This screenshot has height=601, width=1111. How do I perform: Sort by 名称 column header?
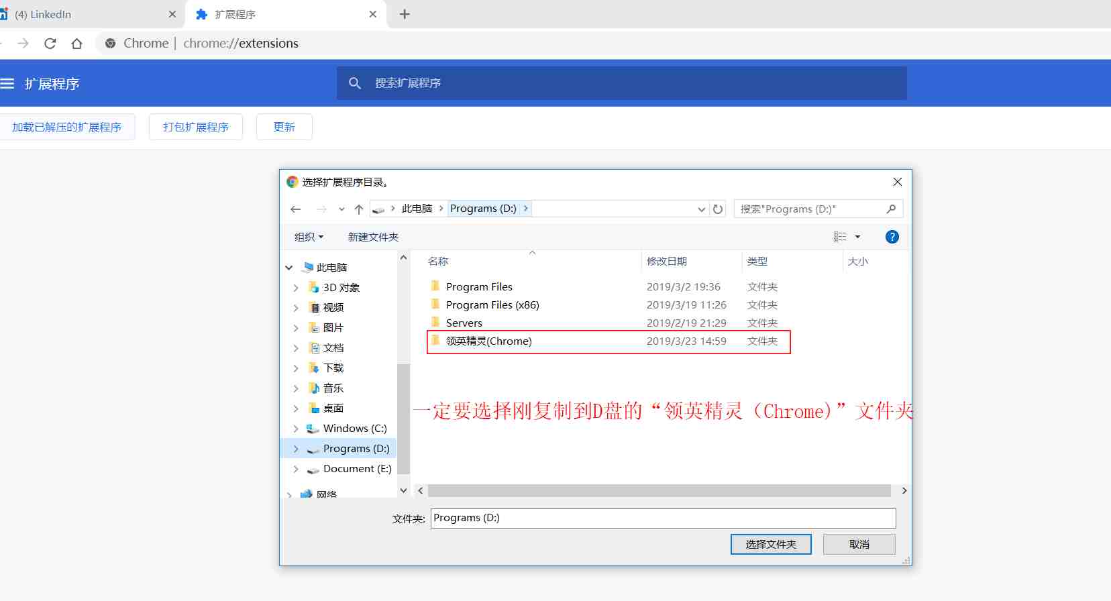[438, 261]
